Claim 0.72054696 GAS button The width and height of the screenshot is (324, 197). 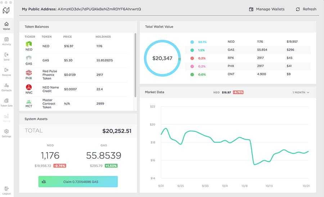[78, 182]
